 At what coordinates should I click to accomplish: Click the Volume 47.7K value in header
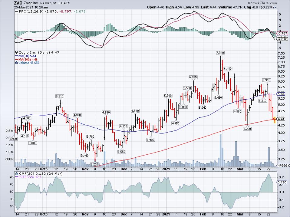click(x=231, y=7)
